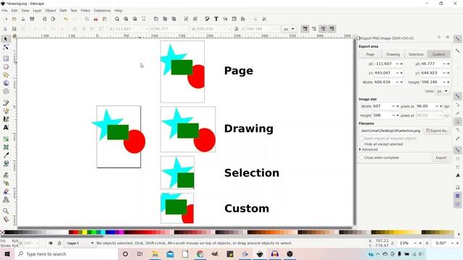Image resolution: width=463 pixels, height=260 pixels.
Task: Select the Tweak tool
Action: 6,175
